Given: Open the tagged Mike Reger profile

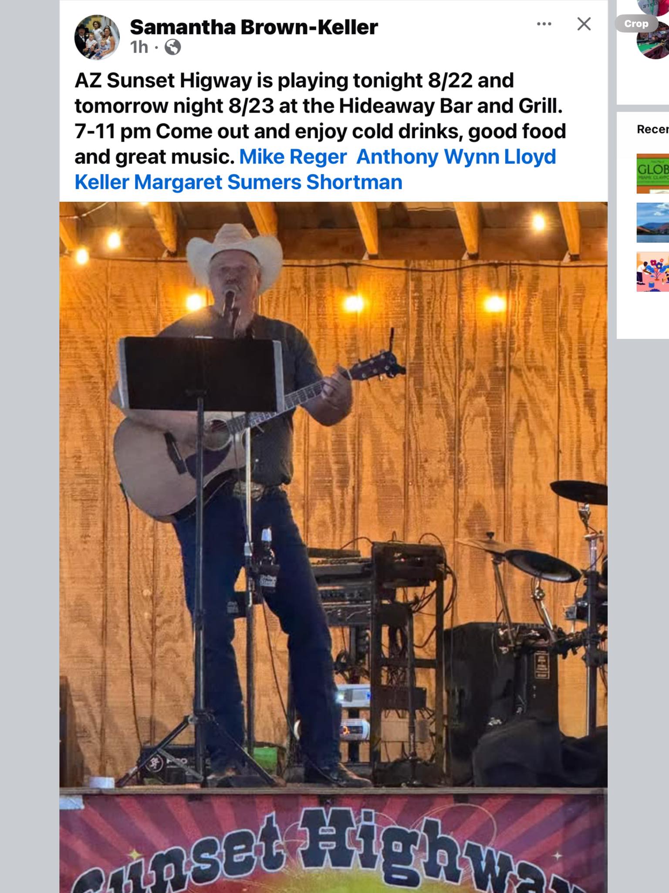Looking at the screenshot, I should click(x=293, y=157).
